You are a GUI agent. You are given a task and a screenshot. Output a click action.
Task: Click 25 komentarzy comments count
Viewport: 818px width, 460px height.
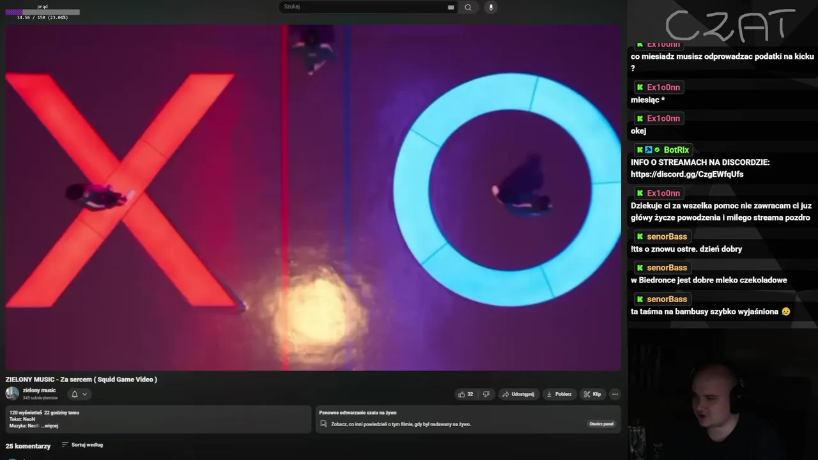tap(28, 446)
